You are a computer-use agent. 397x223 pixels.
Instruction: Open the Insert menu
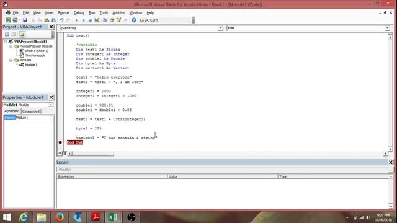point(49,12)
